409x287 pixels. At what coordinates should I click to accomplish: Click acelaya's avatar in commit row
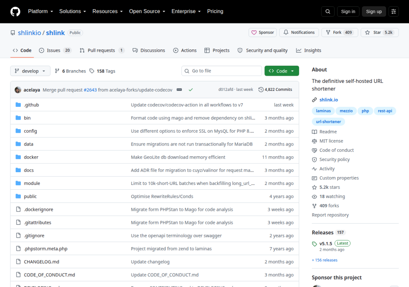18,90
